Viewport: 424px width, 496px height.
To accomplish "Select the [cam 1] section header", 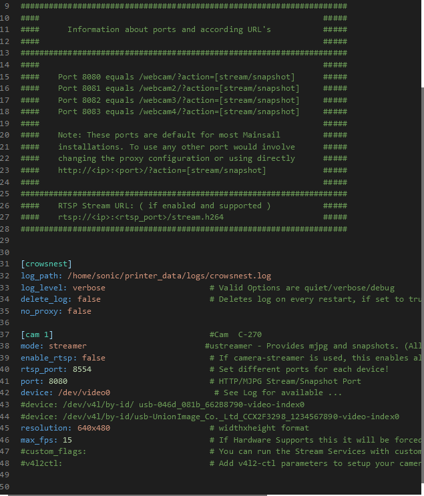I will [37, 334].
